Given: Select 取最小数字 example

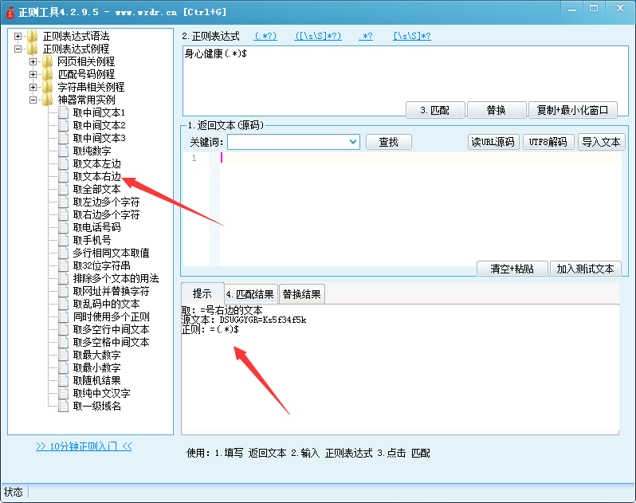Looking at the screenshot, I should click(x=96, y=367).
